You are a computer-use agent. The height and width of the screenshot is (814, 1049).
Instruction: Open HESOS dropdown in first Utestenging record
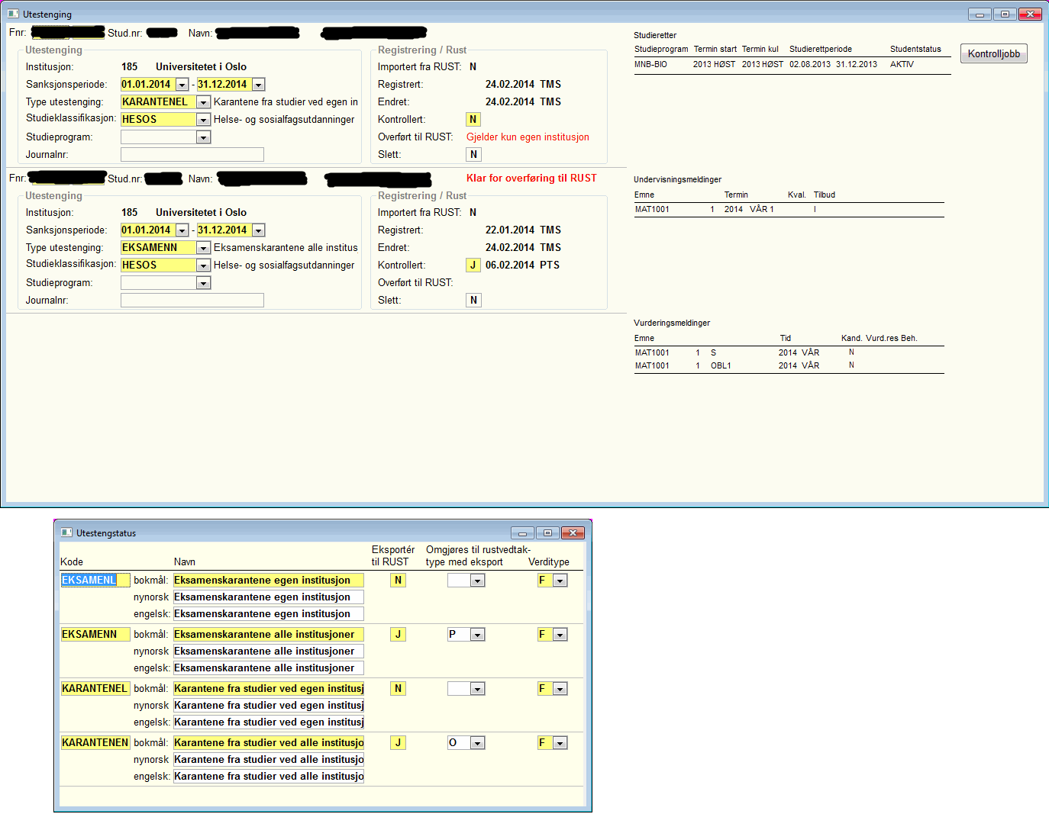point(203,120)
